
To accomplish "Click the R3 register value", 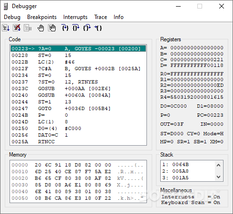I will 197,91.
